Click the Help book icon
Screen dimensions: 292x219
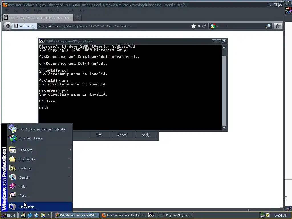(x=13, y=186)
